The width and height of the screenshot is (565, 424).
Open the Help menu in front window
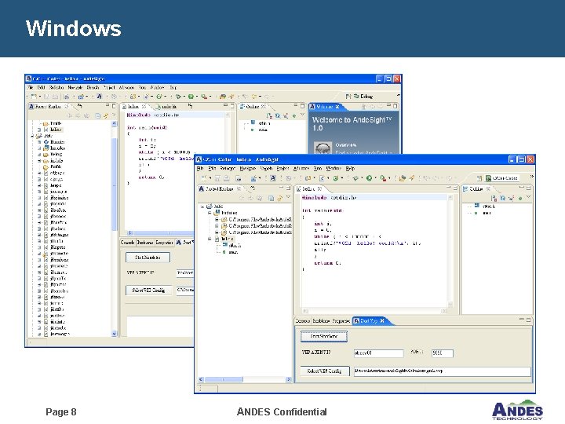(x=350, y=168)
